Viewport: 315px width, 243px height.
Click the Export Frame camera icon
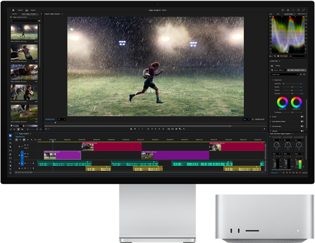point(176,129)
